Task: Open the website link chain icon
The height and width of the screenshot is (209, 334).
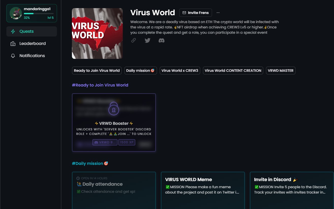Action: coord(133,40)
